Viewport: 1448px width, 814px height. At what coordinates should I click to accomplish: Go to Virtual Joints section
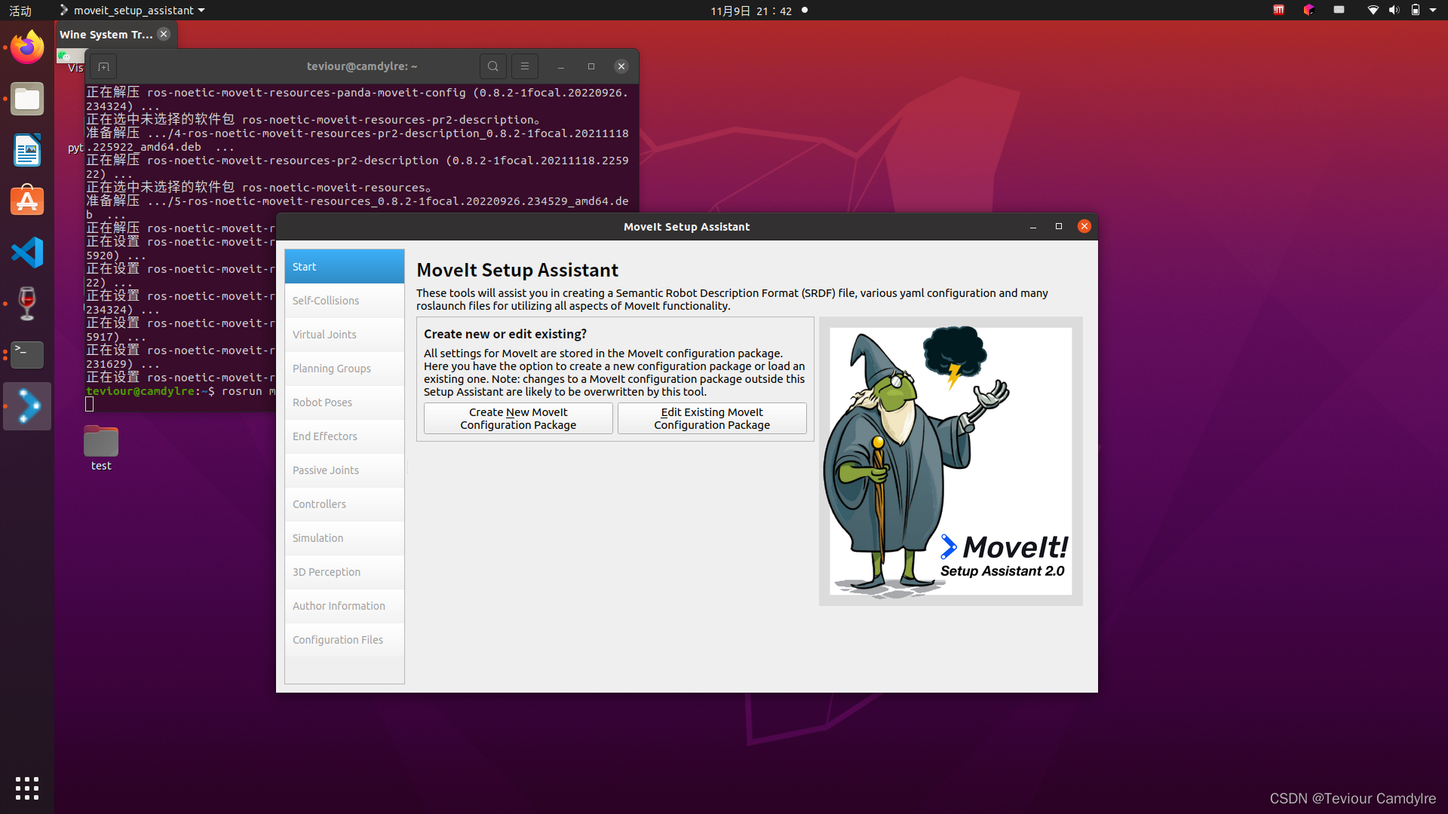(345, 335)
